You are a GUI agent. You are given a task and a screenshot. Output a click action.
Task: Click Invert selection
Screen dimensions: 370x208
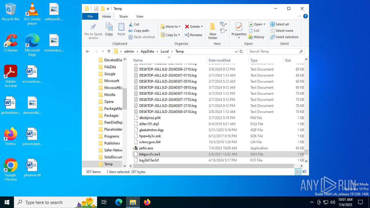pyautogui.click(x=284, y=37)
